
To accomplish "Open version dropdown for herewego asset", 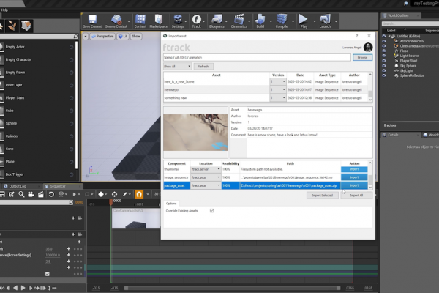I will (x=278, y=89).
